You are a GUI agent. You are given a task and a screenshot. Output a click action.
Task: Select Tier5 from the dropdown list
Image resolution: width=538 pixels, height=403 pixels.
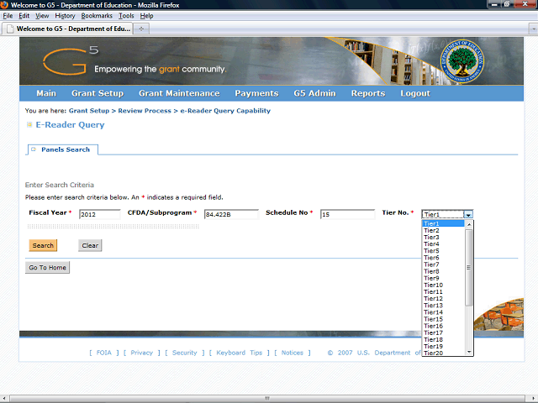tap(443, 251)
